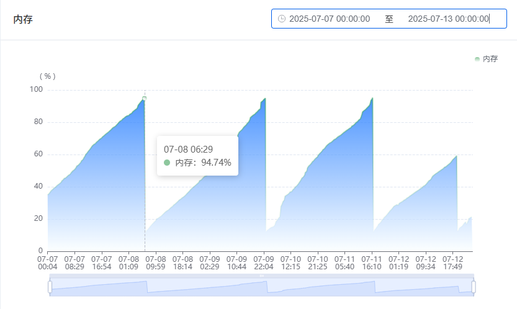Click the tooltip timestamp 07-08 06:29
This screenshot has height=309, width=517.
(188, 150)
